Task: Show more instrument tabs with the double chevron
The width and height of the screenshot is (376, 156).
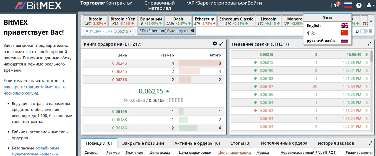Action: 371,21
